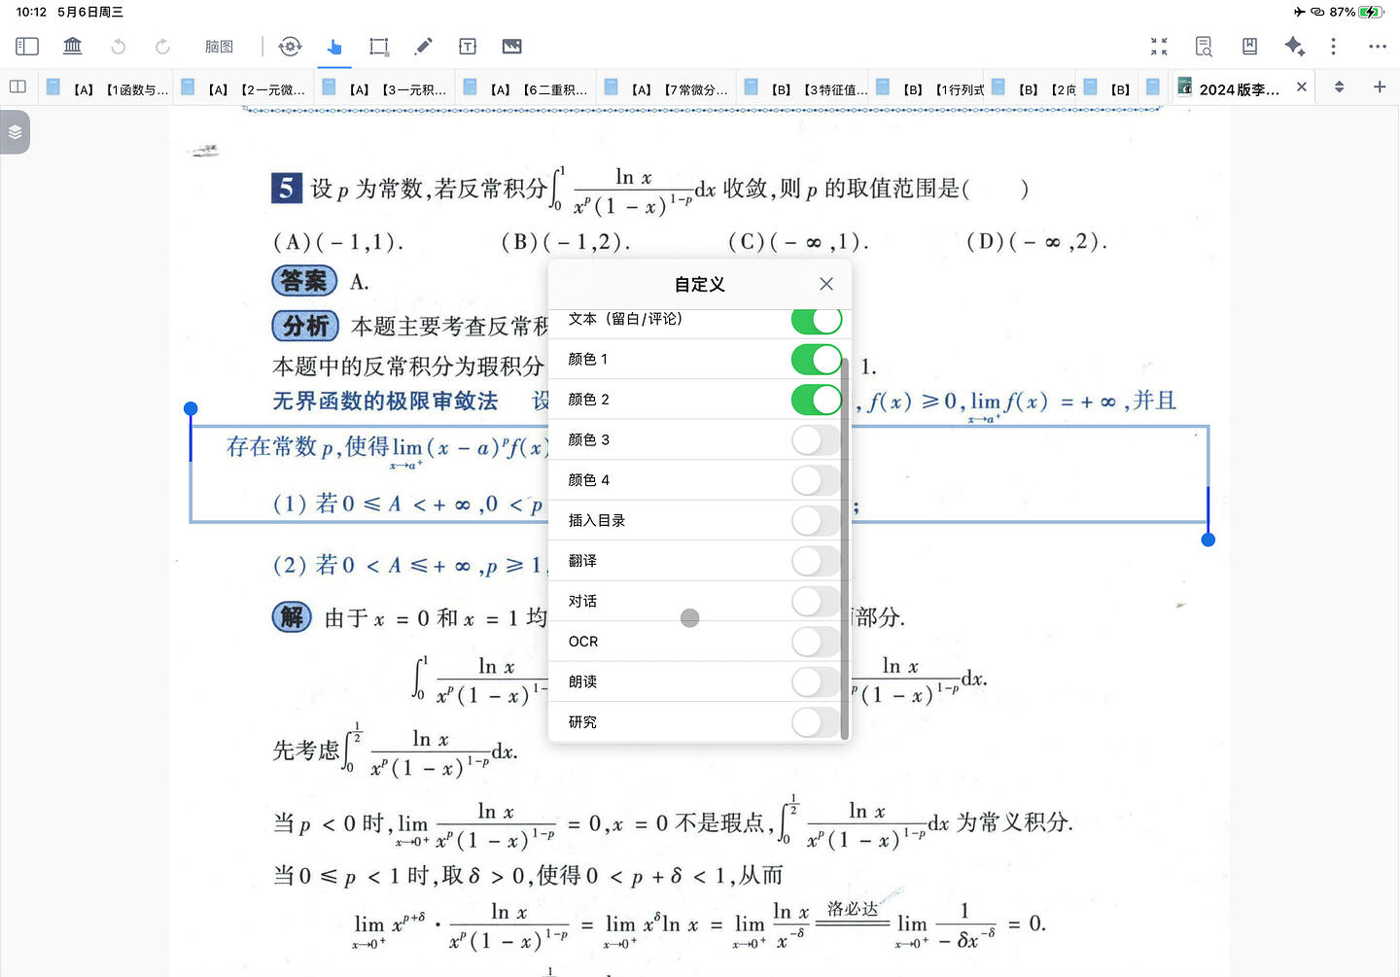Select the hand pointer tool
This screenshot has height=977, width=1400.
pos(334,46)
